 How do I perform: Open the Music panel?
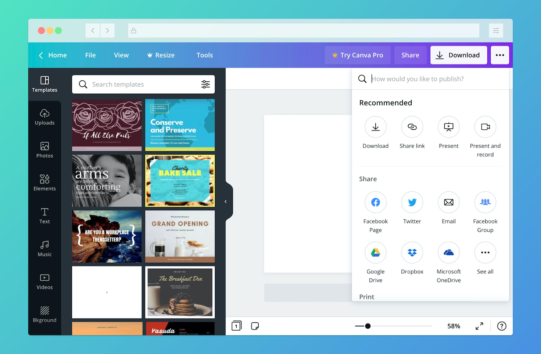(44, 249)
